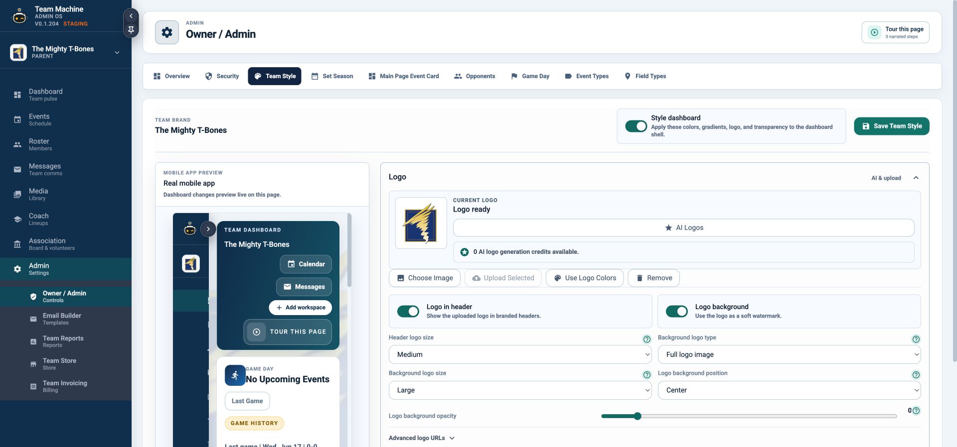The height and width of the screenshot is (447, 957).
Task: Switch to the Overview tab
Action: coord(171,76)
